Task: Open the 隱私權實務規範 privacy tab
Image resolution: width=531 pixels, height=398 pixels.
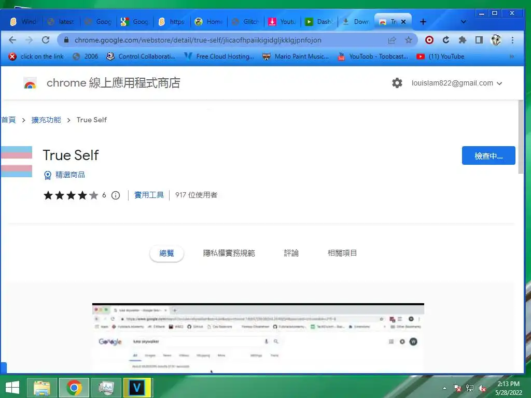Action: pos(229,253)
